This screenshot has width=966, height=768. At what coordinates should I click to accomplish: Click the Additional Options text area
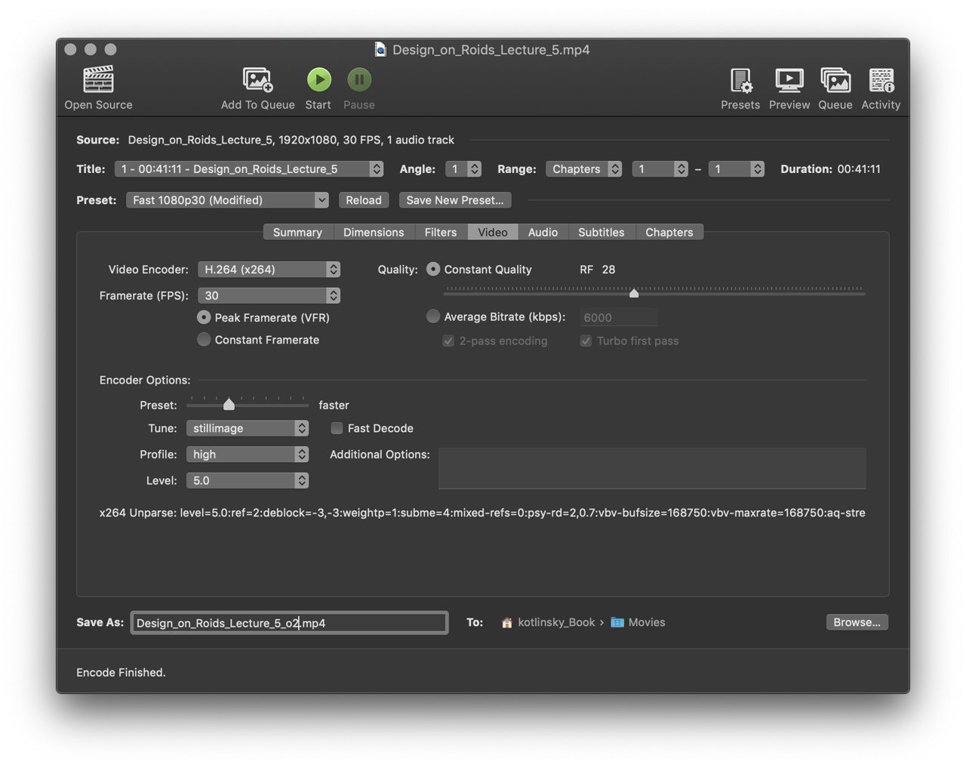[652, 468]
